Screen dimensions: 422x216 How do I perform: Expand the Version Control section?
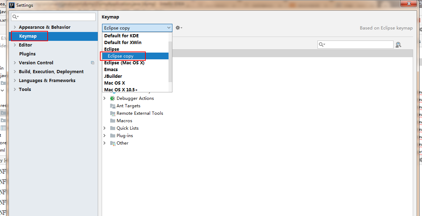click(x=15, y=63)
